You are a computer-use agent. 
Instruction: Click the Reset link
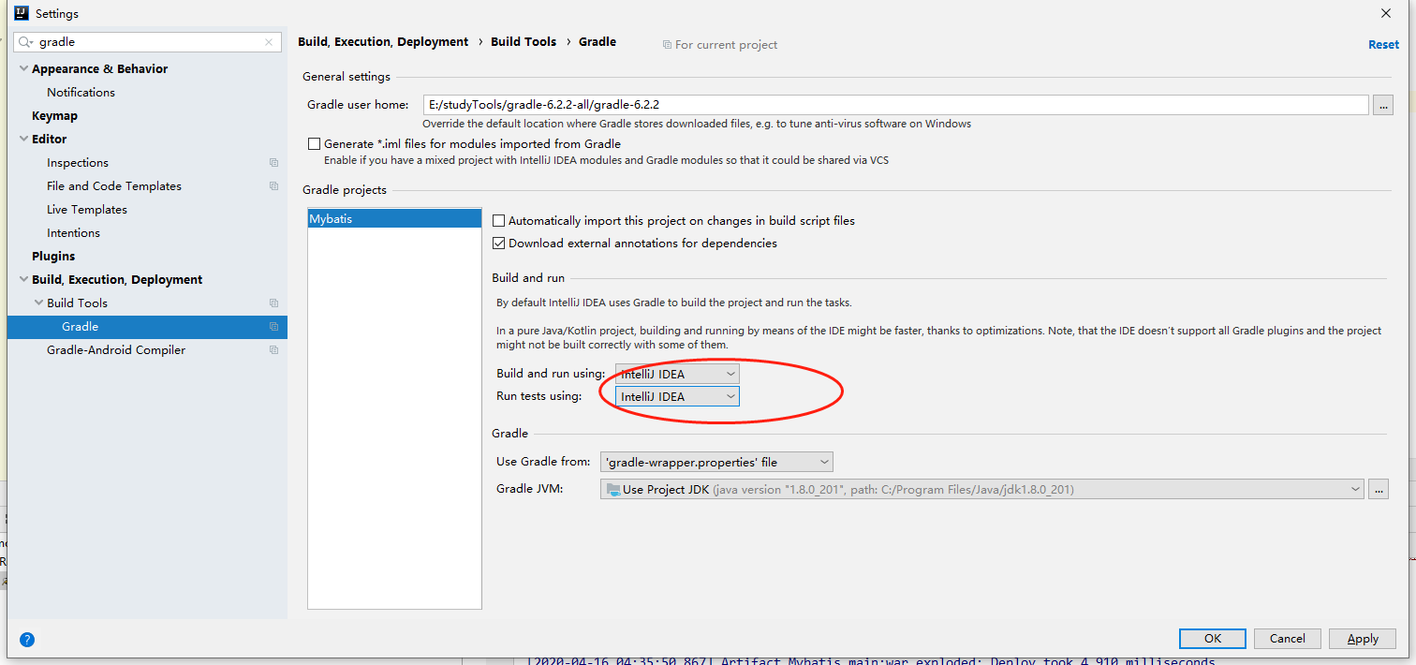pyautogui.click(x=1383, y=45)
